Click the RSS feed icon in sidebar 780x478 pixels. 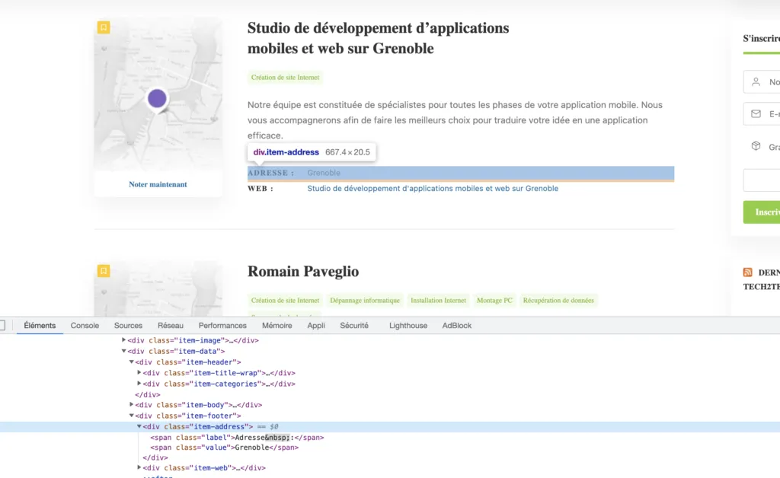(x=747, y=272)
